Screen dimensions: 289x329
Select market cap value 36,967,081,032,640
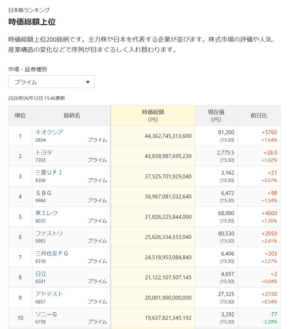coord(168,197)
